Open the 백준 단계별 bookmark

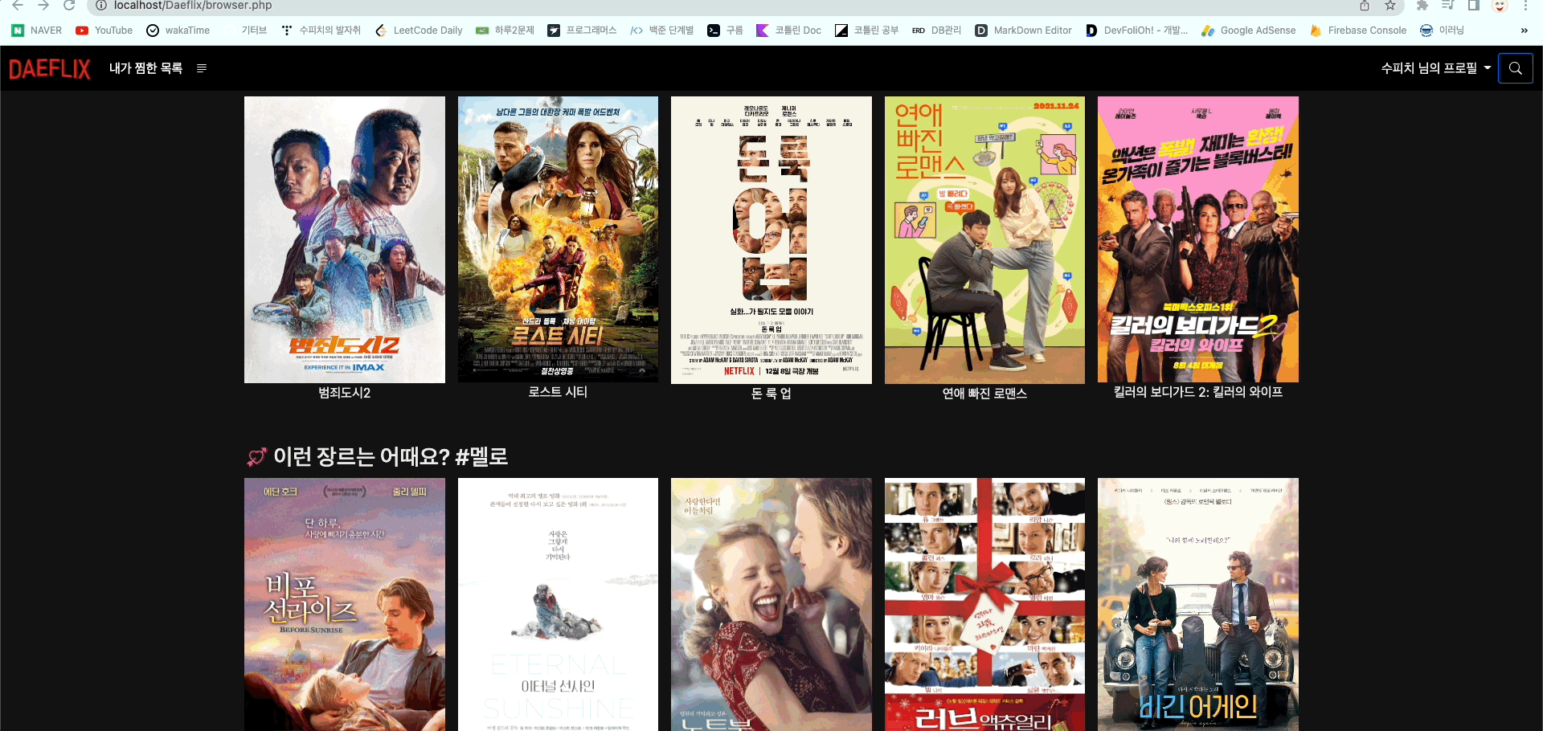[661, 31]
